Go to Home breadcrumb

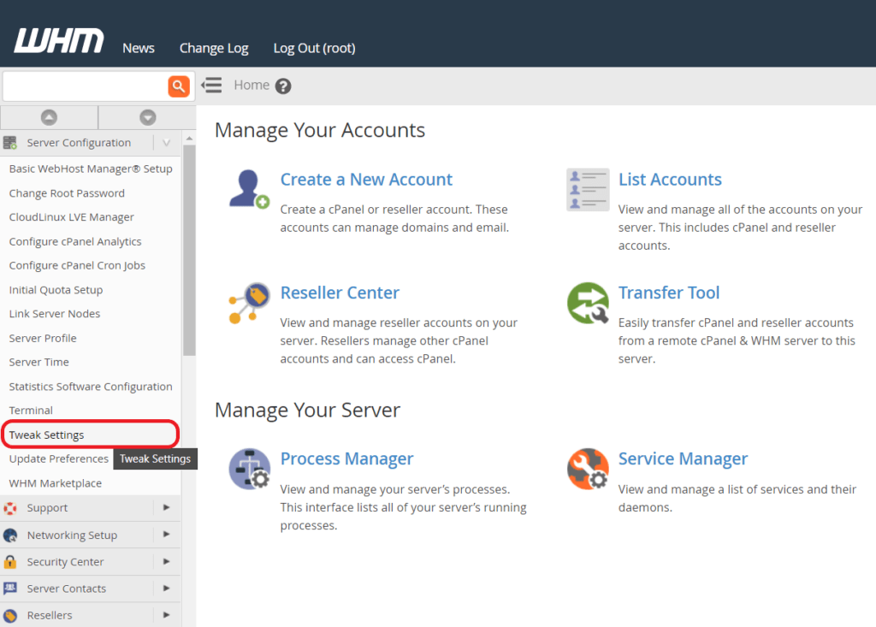coord(252,85)
